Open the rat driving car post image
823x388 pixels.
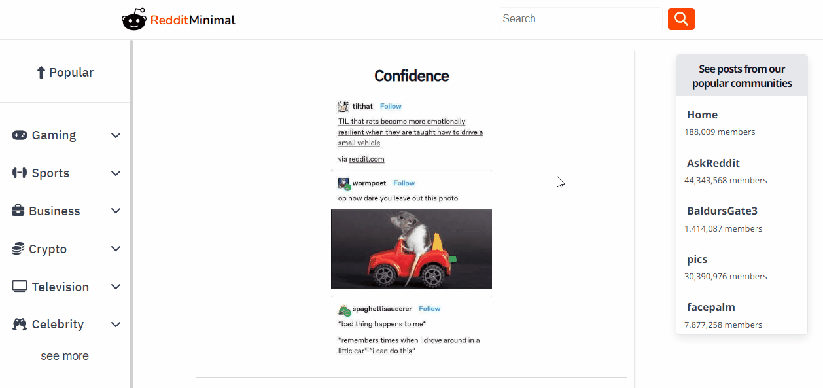coord(411,249)
